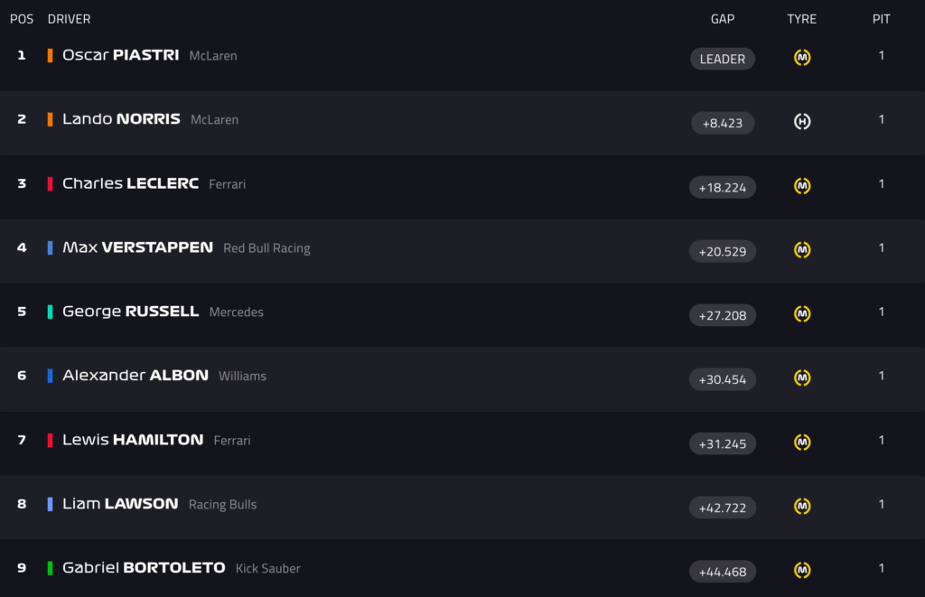Click Verstappen's medium tyre icon
Image resolution: width=925 pixels, height=597 pixels.
pos(802,250)
